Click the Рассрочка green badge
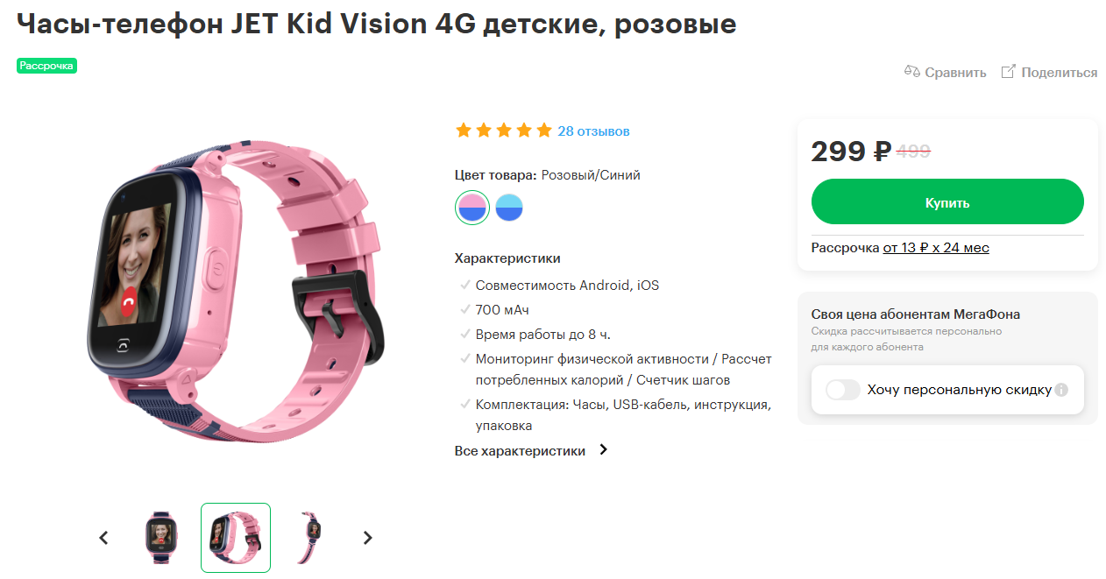The height and width of the screenshot is (579, 1106). (47, 66)
